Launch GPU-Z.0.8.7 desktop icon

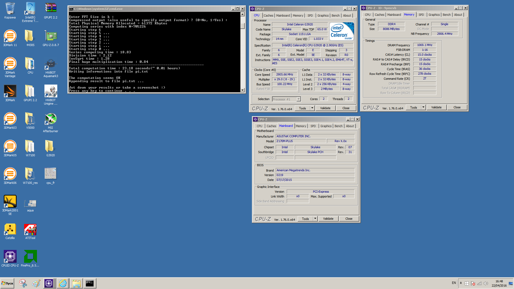point(51,38)
